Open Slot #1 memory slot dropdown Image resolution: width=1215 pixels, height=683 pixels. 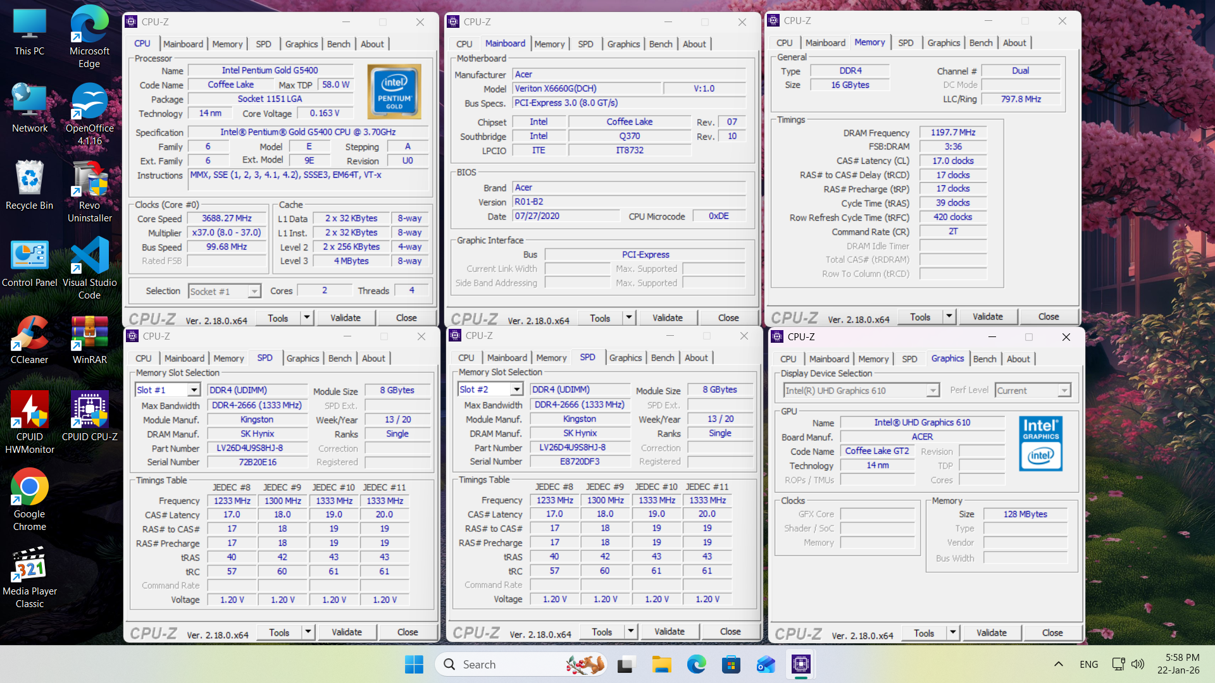tap(194, 390)
